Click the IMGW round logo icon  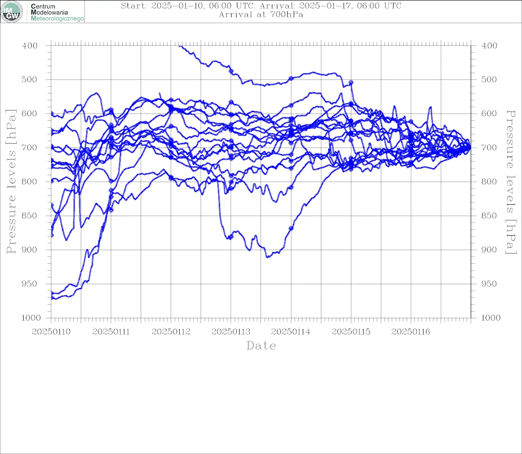pyautogui.click(x=12, y=12)
